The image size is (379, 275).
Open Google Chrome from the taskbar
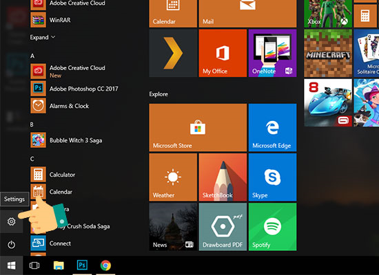pos(105,265)
